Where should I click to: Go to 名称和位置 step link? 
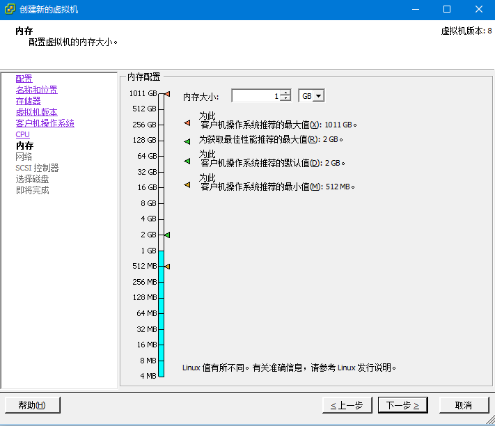(37, 90)
